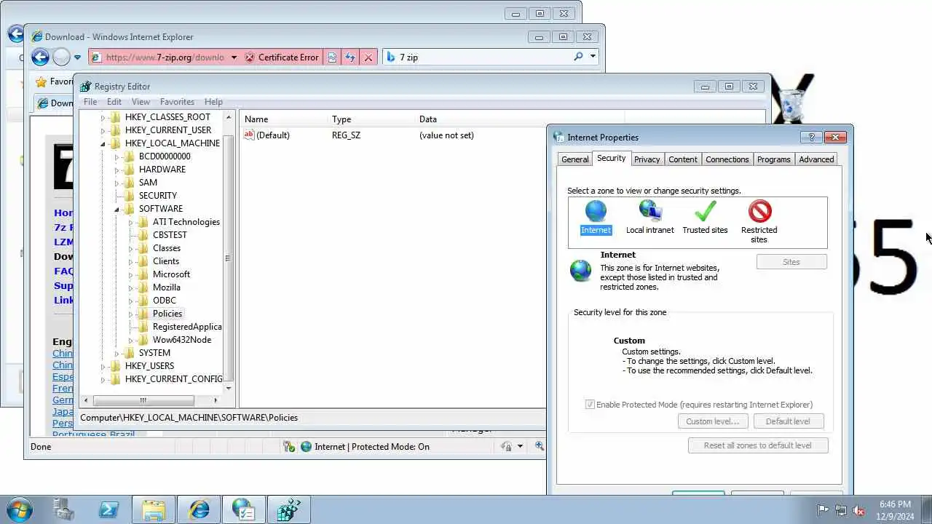Select the Internet zone icon
Viewport: 932px width, 524px height.
[x=596, y=211]
